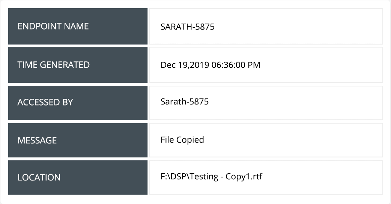391x204 pixels.
Task: Click the word 'Copied' in the message value
Action: pos(190,140)
